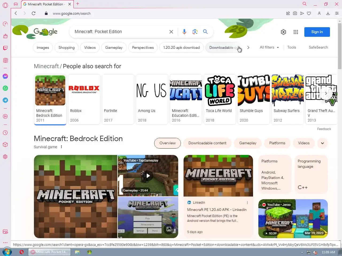This screenshot has width=342, height=256.
Task: Open GX Corner gamepad icon in tab bar
Action: [x=16, y=4]
